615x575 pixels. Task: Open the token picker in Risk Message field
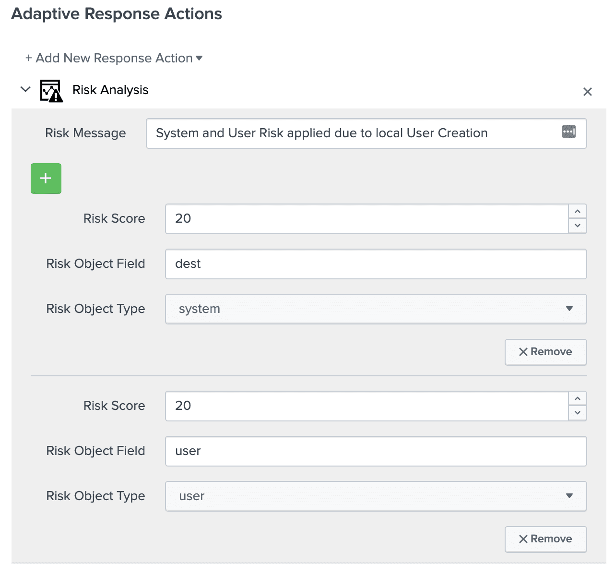[568, 132]
